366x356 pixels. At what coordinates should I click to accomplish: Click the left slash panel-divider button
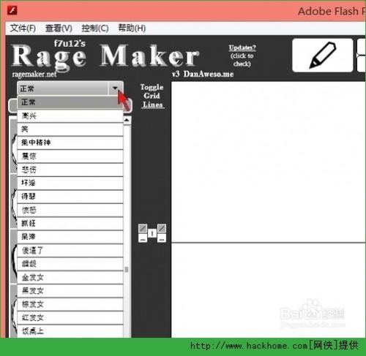coord(143,229)
